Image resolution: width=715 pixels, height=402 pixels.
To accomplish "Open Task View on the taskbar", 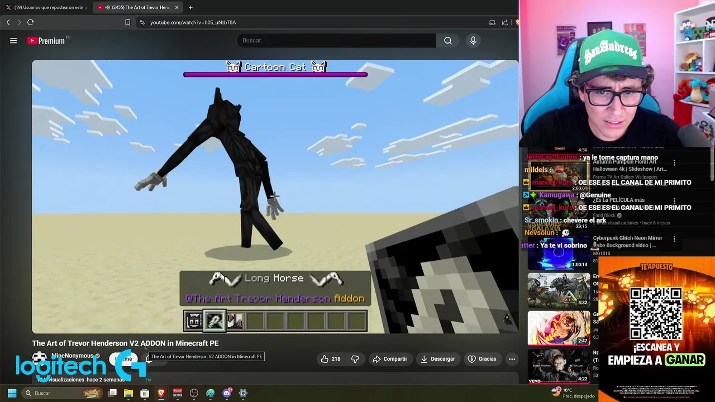I will point(112,393).
